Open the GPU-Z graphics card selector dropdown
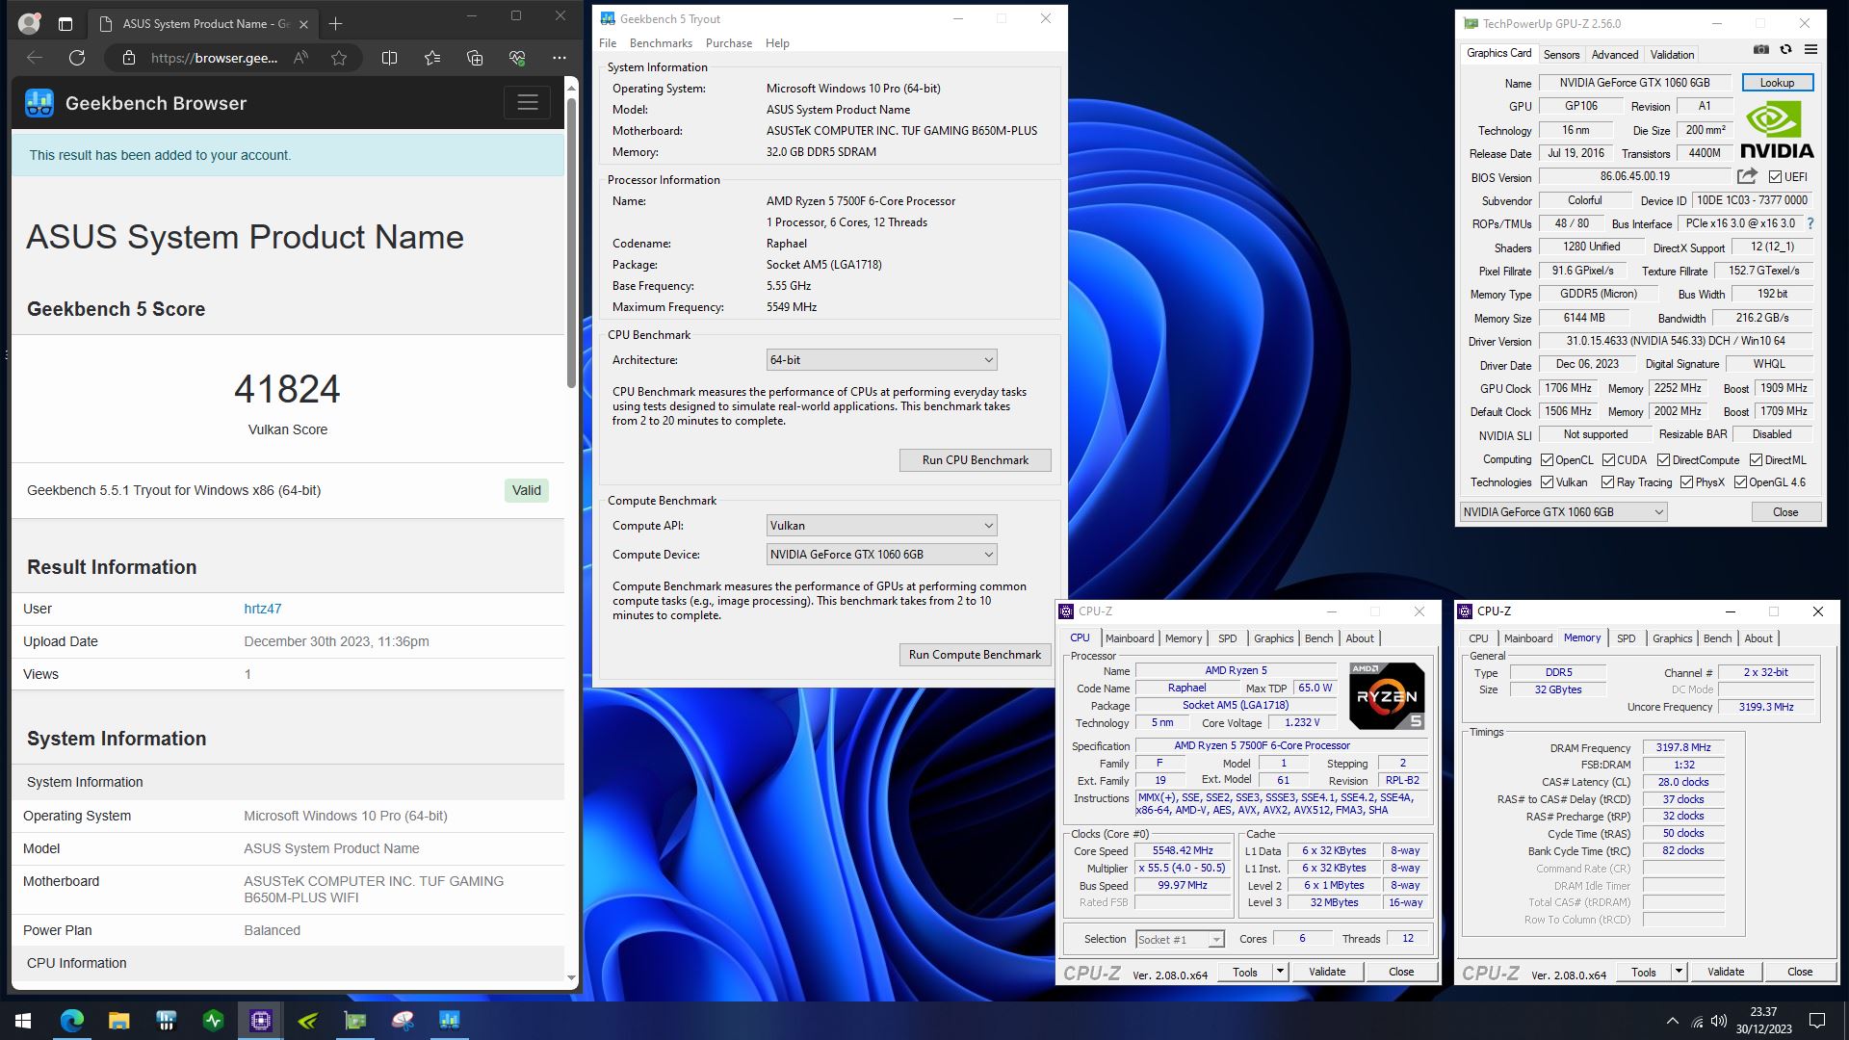 click(1563, 512)
